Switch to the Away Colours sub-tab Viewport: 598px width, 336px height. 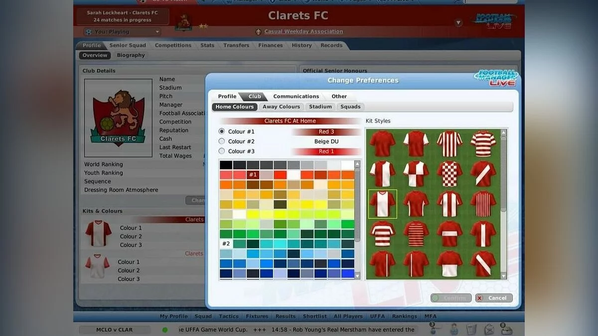click(x=282, y=107)
